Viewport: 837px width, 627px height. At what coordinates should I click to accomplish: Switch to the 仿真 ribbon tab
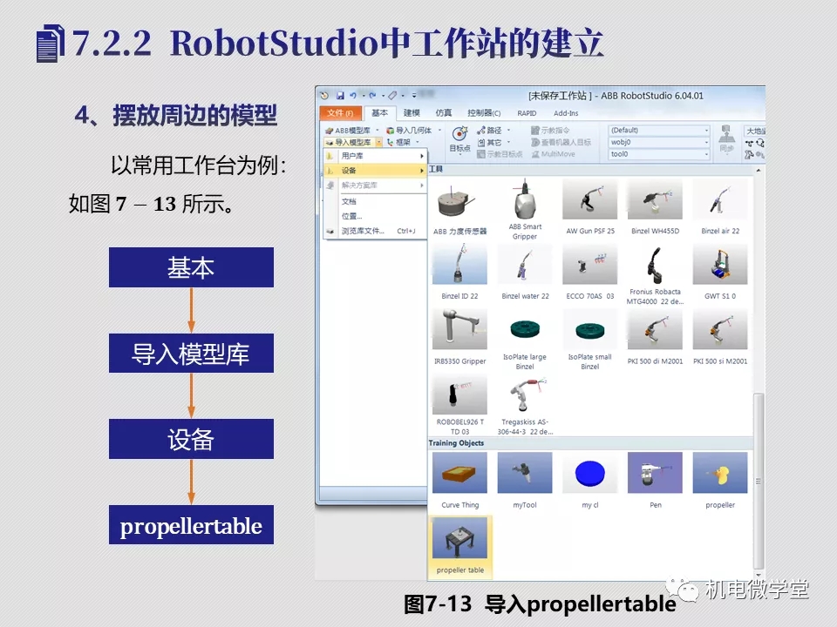click(443, 113)
